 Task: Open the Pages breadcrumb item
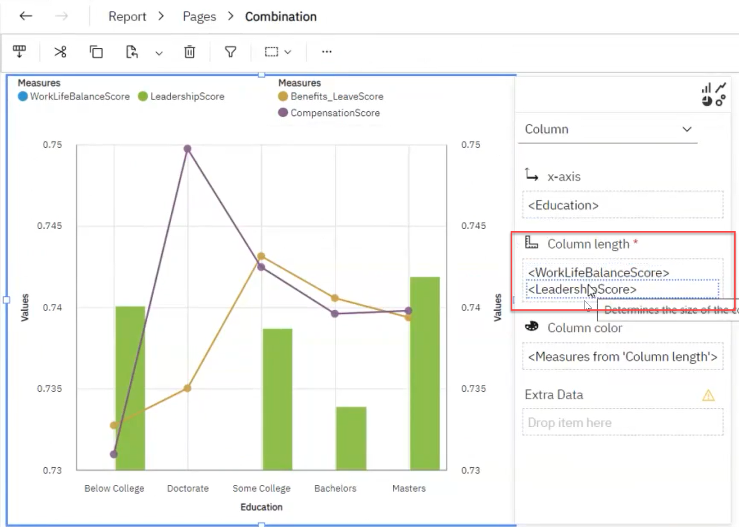pos(199,16)
